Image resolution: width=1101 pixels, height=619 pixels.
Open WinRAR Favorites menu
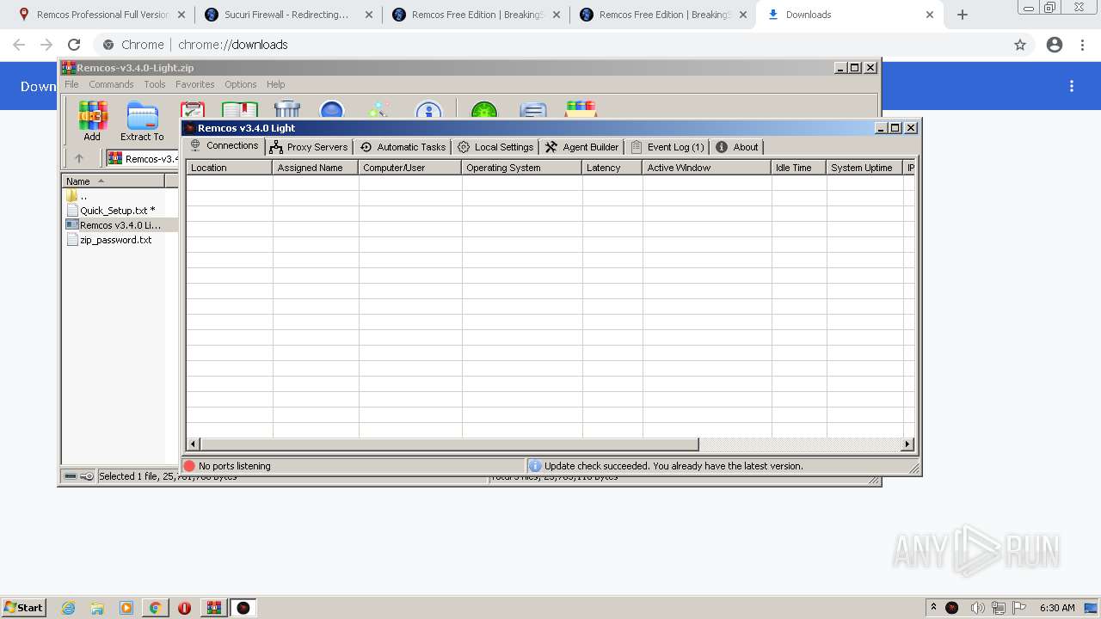[x=195, y=84]
